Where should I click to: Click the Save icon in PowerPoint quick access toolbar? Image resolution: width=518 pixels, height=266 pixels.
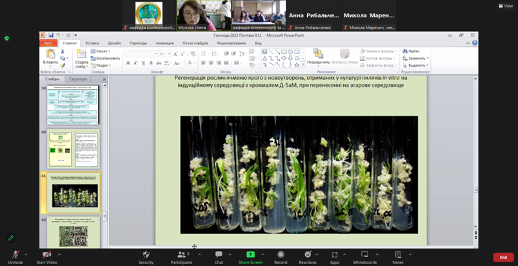click(x=50, y=35)
